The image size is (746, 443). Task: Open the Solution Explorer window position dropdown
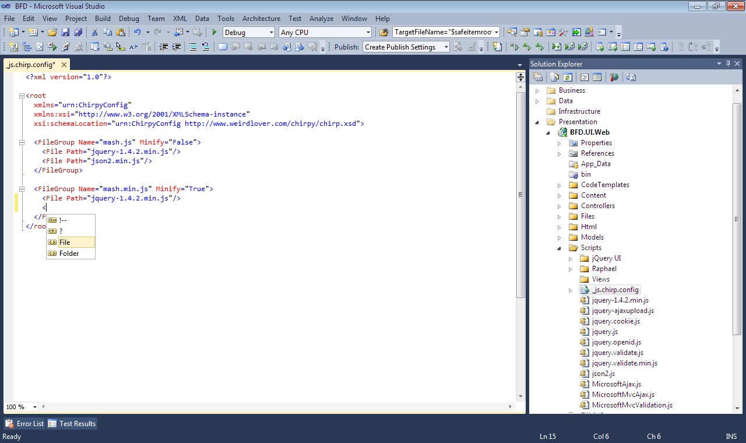pos(719,64)
